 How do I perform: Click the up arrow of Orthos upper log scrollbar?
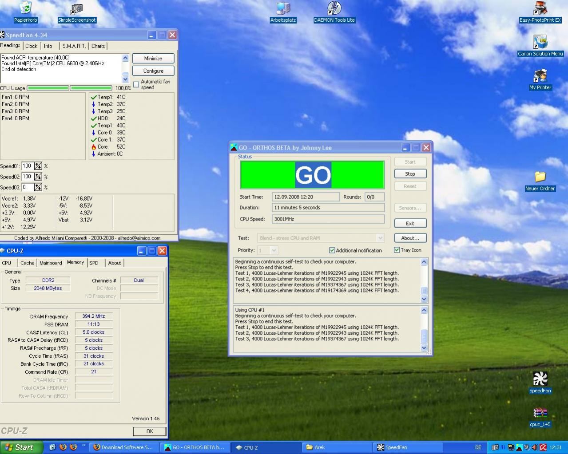click(x=424, y=262)
